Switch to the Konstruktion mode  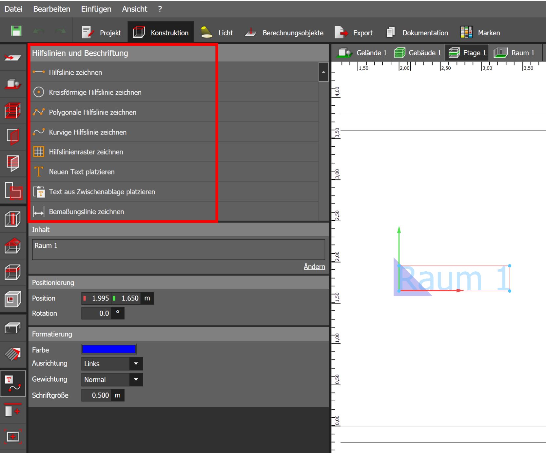click(161, 32)
